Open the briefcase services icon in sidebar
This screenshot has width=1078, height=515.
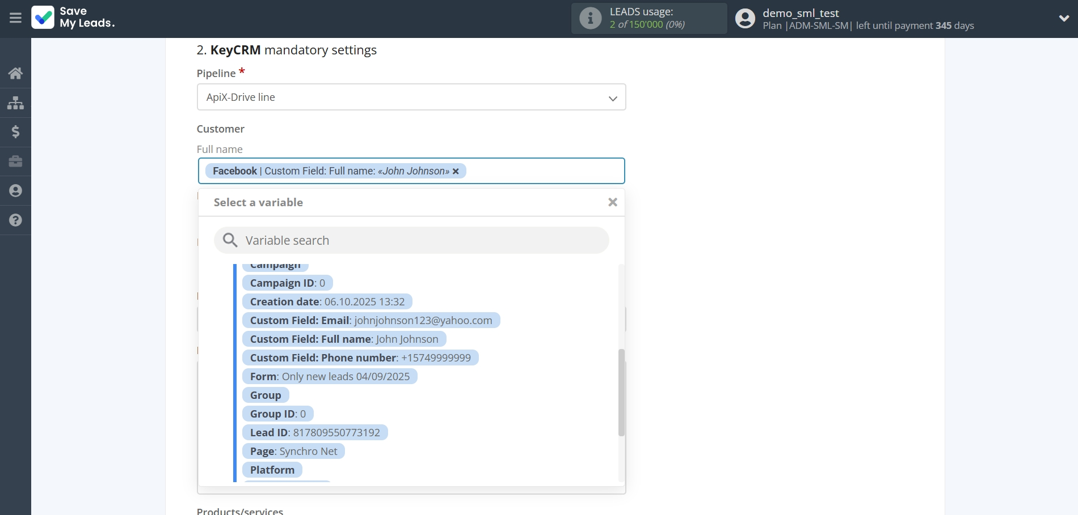pos(15,161)
